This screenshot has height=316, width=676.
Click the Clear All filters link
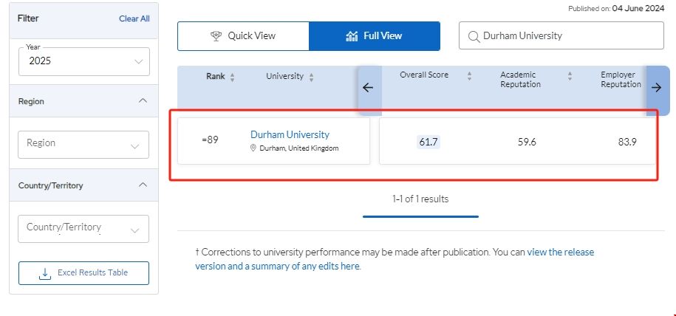coord(134,18)
